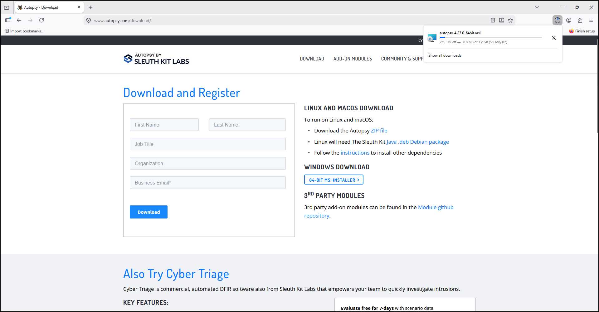The width and height of the screenshot is (599, 312).
Task: Click the 'Download and Register' heading
Action: (x=182, y=93)
